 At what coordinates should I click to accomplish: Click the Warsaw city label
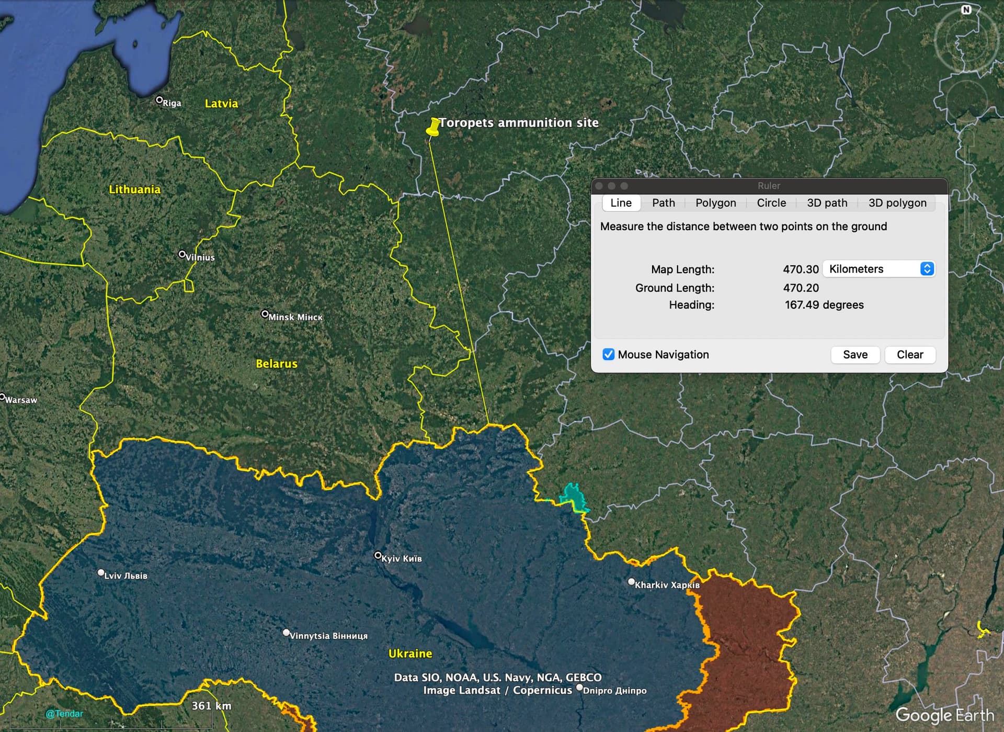point(21,400)
